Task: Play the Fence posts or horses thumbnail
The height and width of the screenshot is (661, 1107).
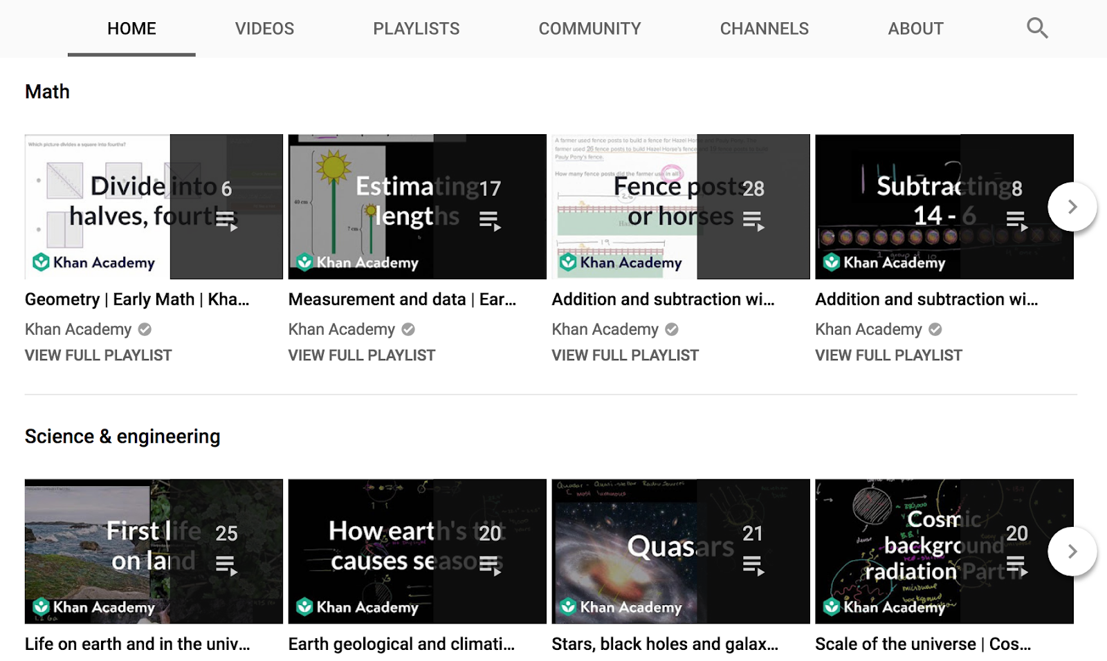Action: tap(681, 207)
